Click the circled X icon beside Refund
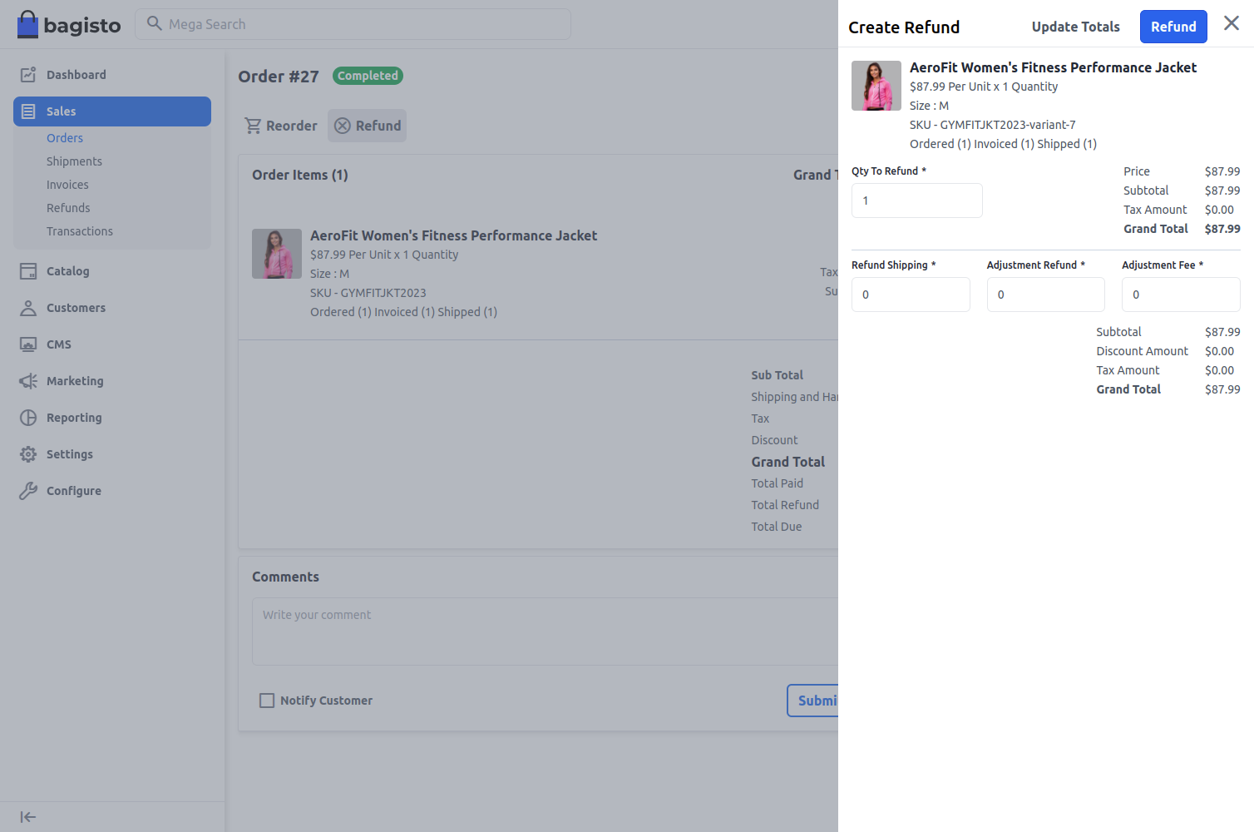Image resolution: width=1254 pixels, height=832 pixels. (x=343, y=126)
